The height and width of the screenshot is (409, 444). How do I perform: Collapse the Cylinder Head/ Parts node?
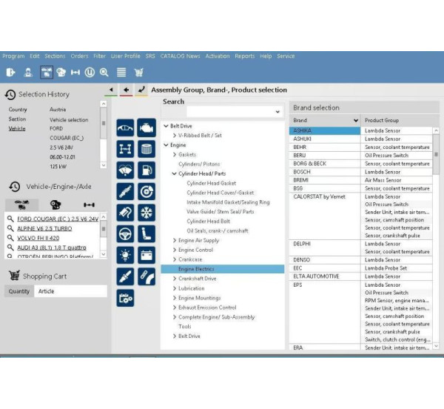click(175, 173)
